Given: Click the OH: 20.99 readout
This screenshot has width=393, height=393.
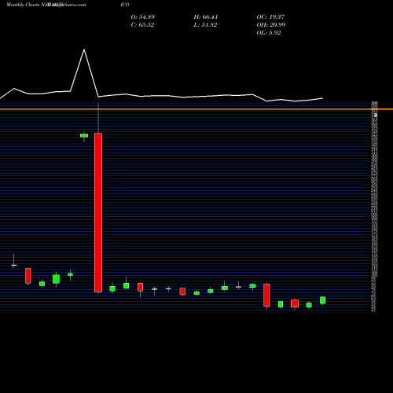Looking at the screenshot, I should click(271, 25).
